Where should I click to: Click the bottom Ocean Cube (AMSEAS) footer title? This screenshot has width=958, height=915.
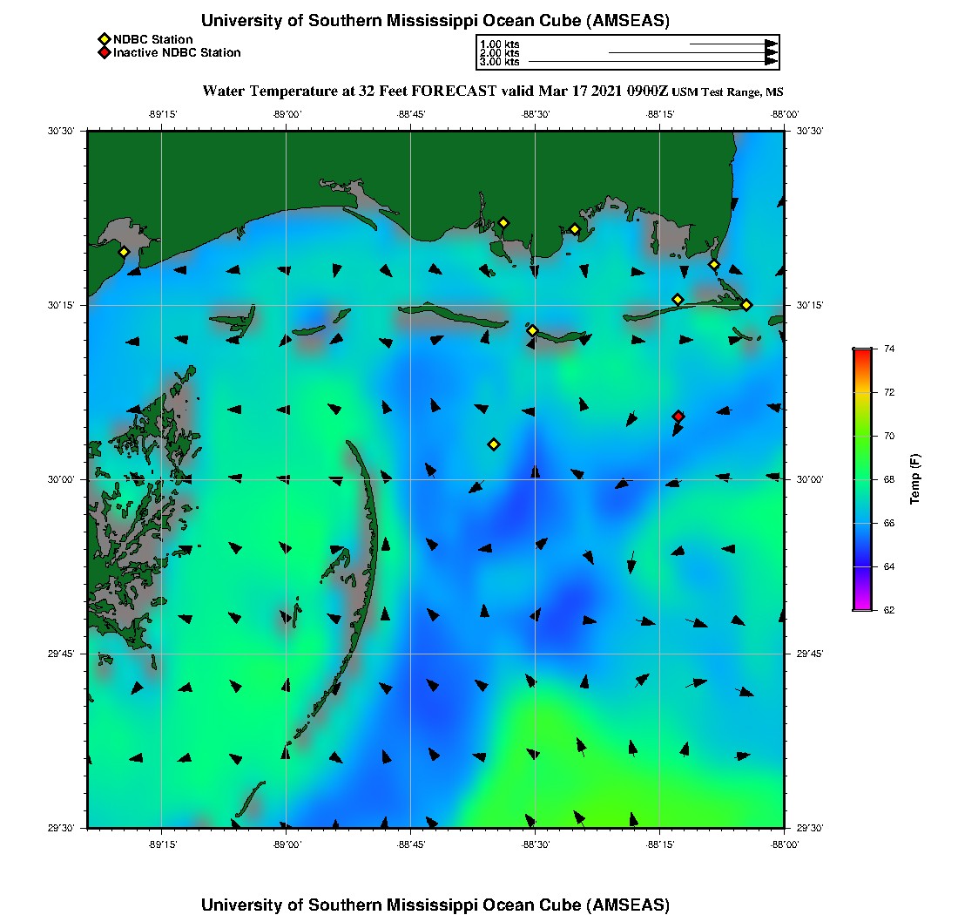435,905
